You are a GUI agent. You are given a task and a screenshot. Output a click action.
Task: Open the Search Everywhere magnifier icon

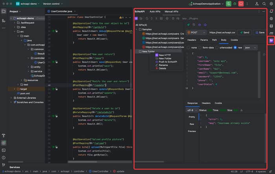264,4
